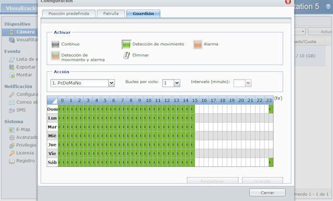Screen dimensions: 333x201
Task: Click the '/ 10 (GB)' quota cell
Action: click(x=306, y=56)
